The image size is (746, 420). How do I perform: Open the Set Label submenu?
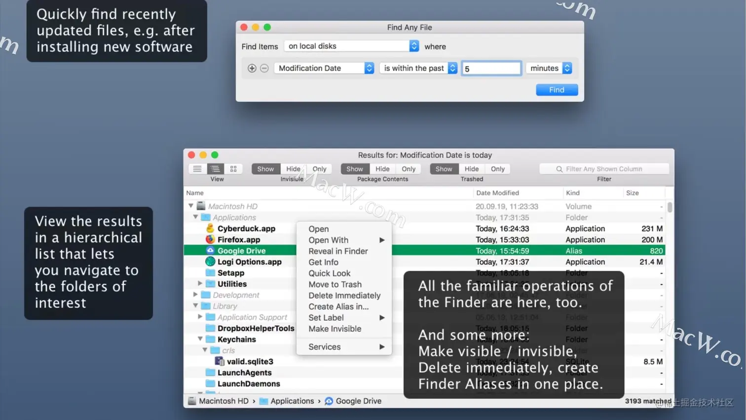click(344, 318)
